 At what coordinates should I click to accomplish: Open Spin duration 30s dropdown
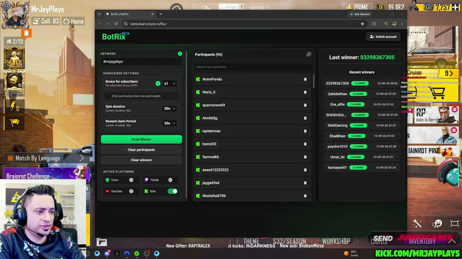point(169,109)
